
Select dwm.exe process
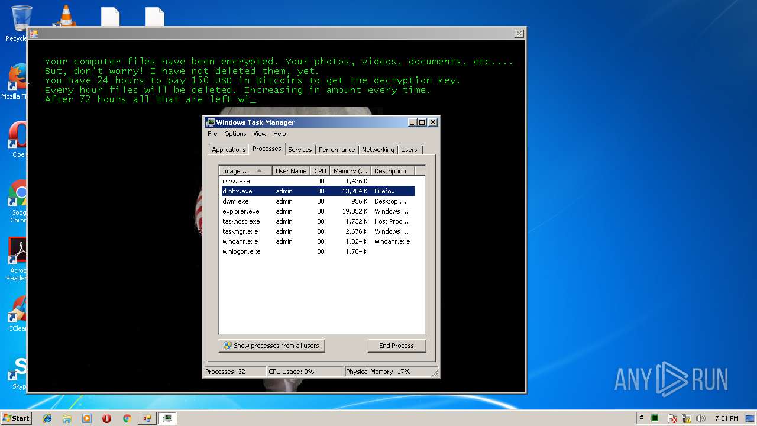(318, 201)
